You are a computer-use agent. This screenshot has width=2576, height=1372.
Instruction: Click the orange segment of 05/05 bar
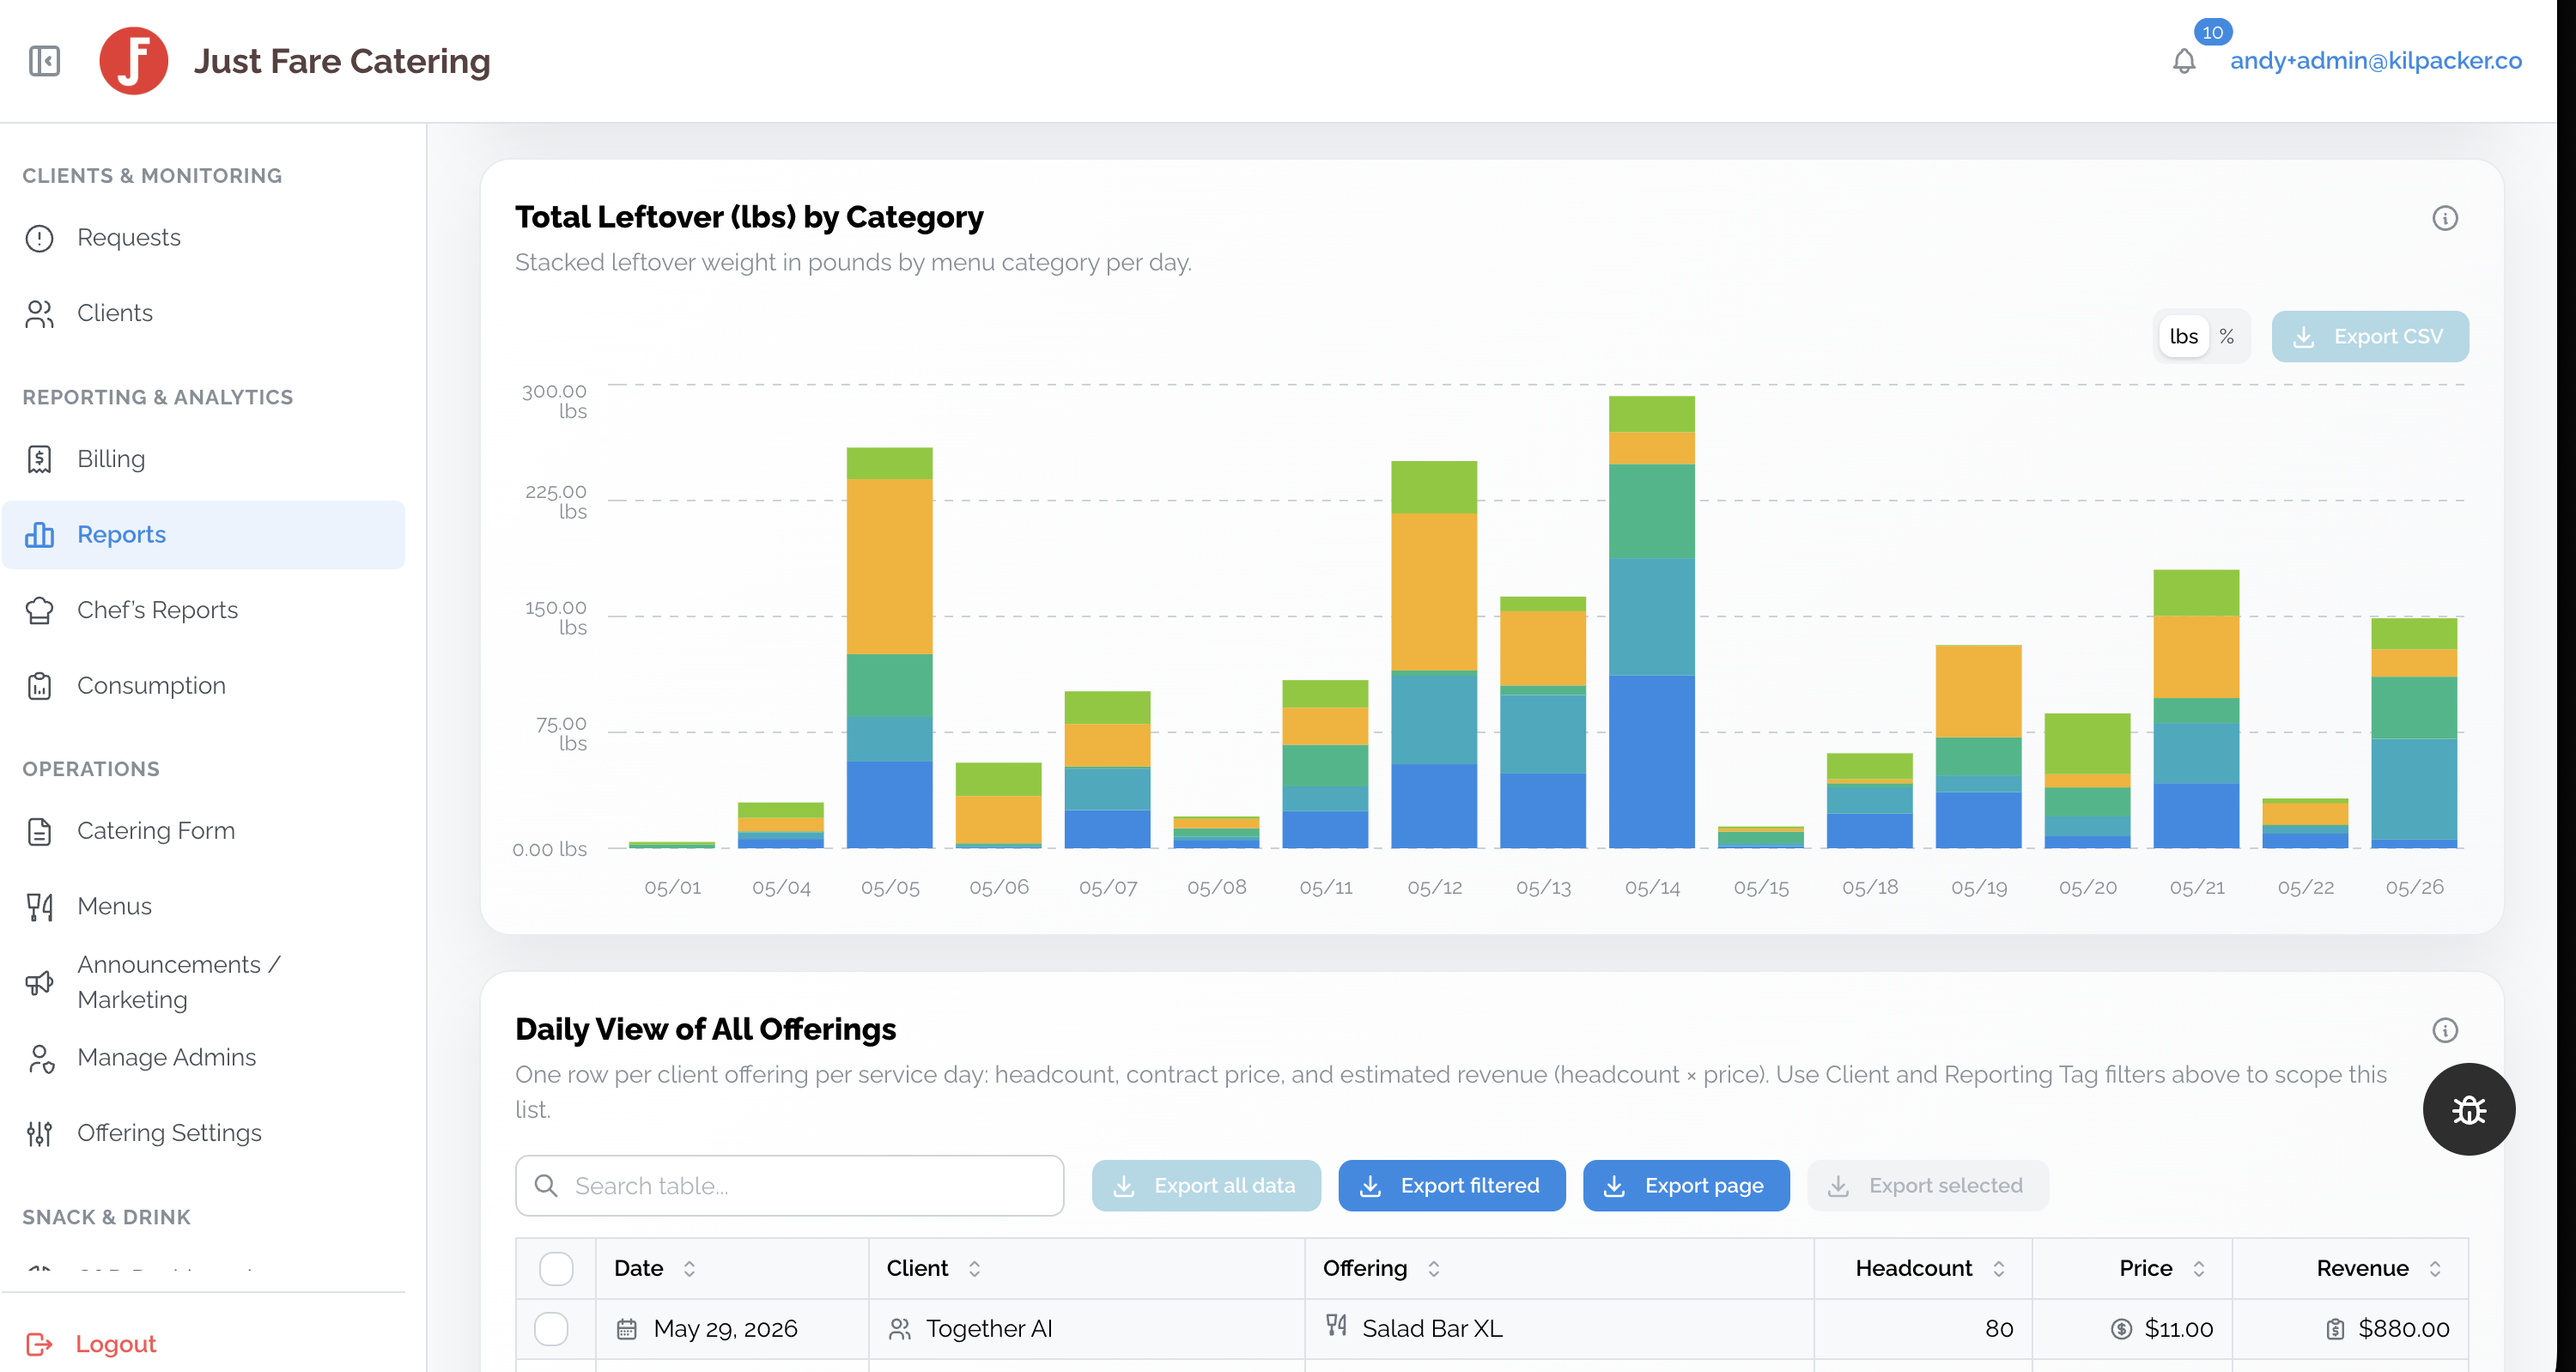tap(889, 567)
